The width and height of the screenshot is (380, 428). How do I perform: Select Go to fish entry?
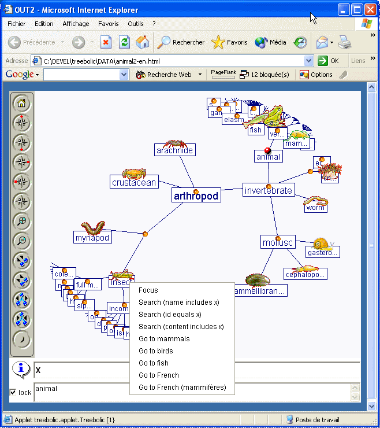(x=182, y=363)
